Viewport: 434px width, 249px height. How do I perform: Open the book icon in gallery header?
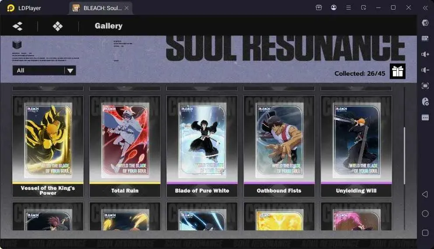coord(17,45)
